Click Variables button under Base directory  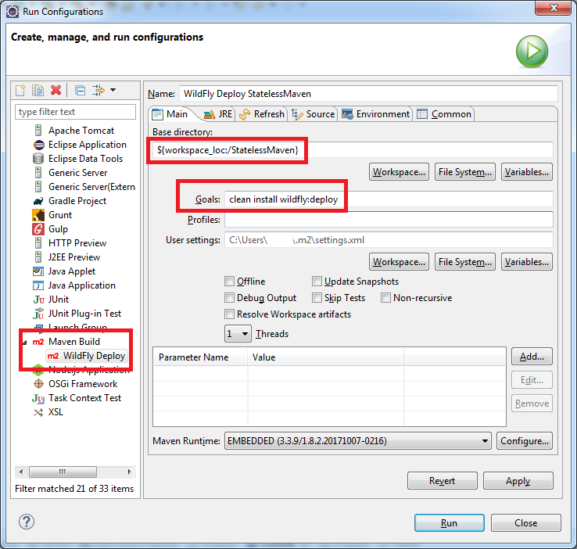[527, 172]
